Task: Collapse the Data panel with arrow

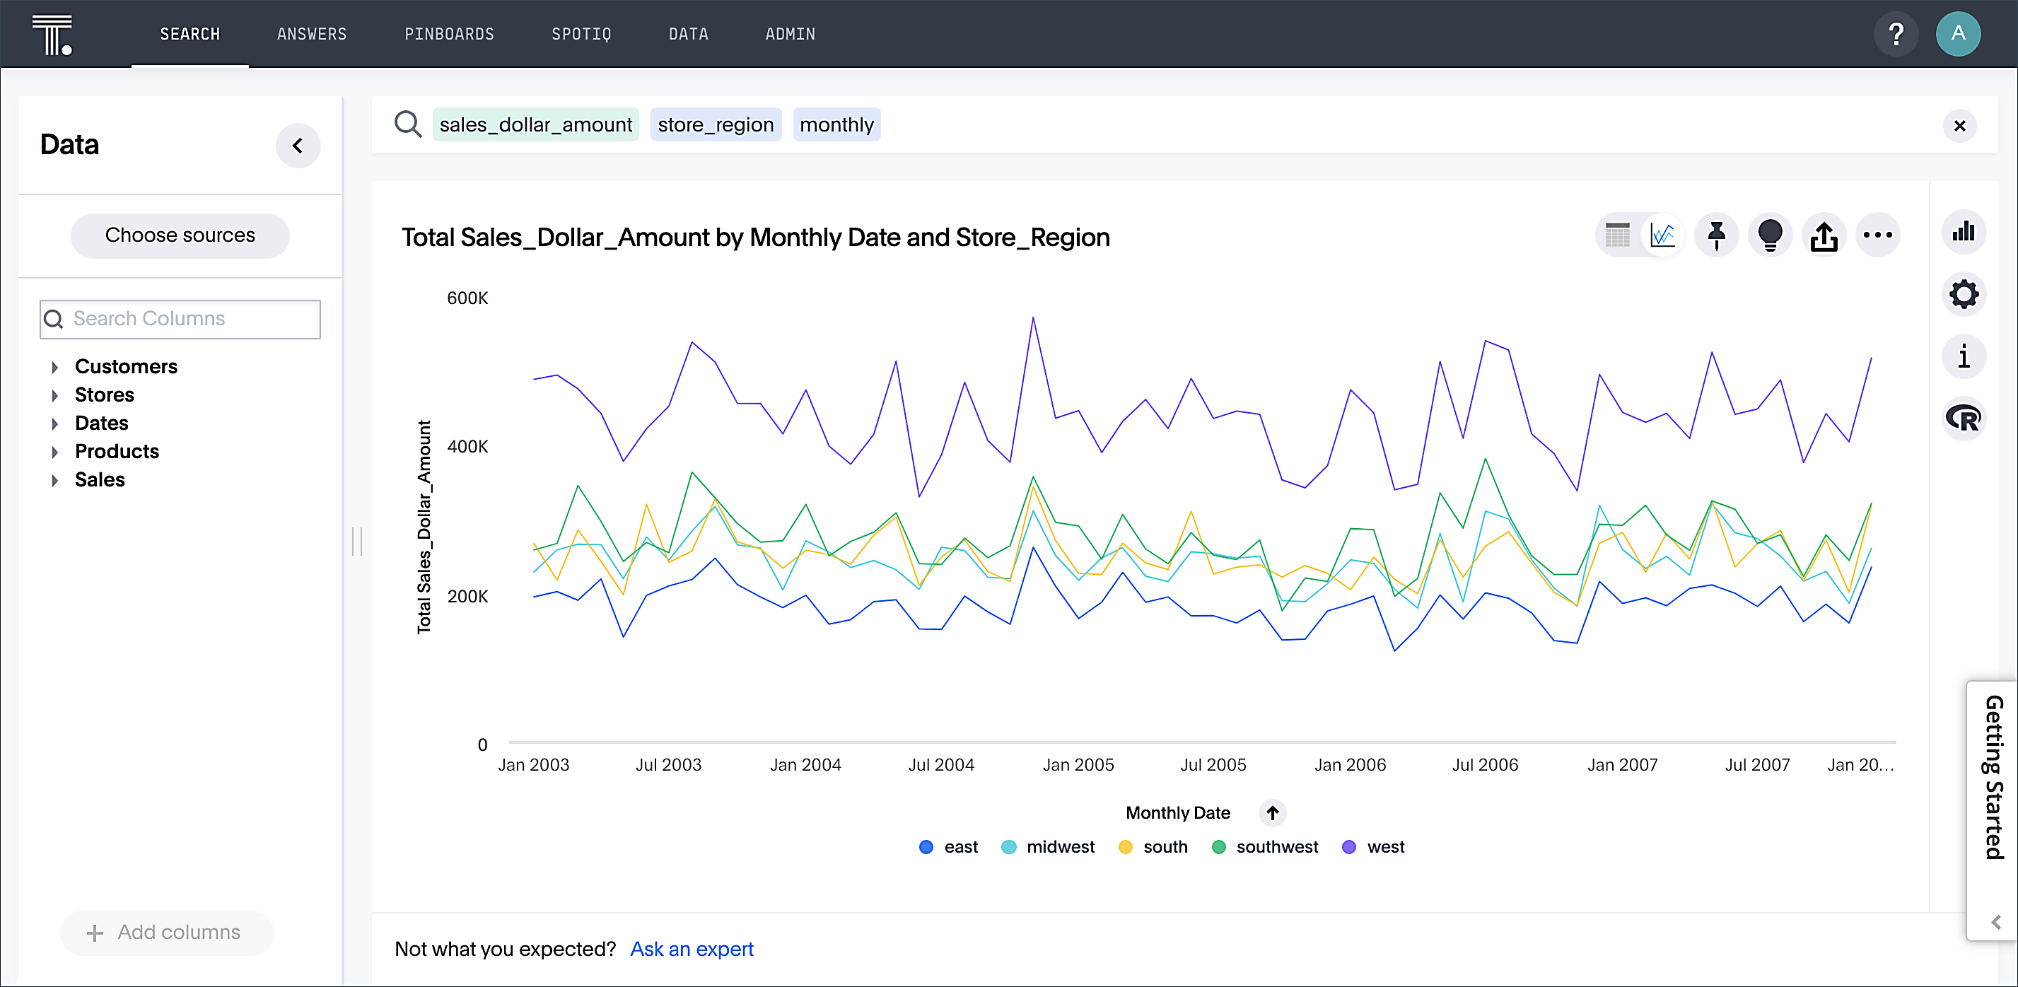Action: [x=298, y=145]
